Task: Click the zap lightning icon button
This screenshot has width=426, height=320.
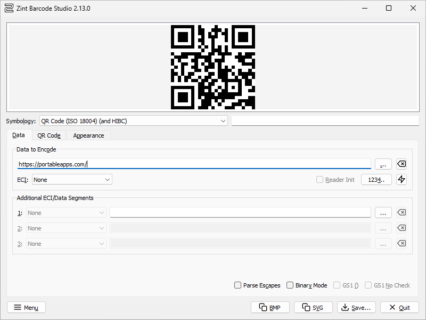Action: [x=402, y=180]
